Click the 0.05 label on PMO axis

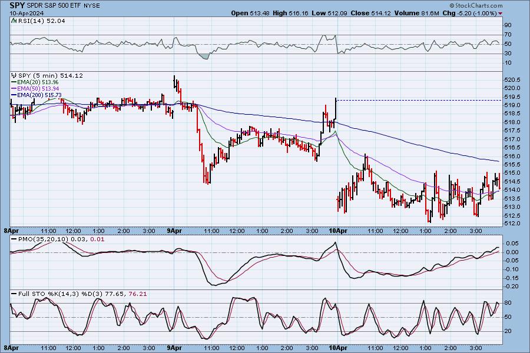coord(512,244)
